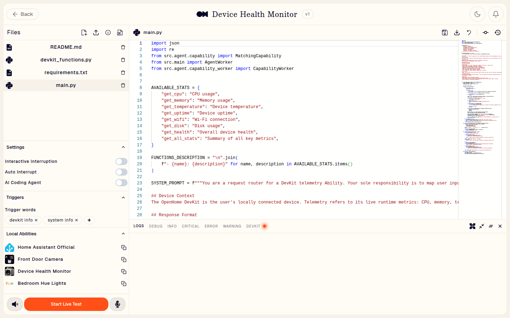Filter logs by WARNING

[232, 226]
